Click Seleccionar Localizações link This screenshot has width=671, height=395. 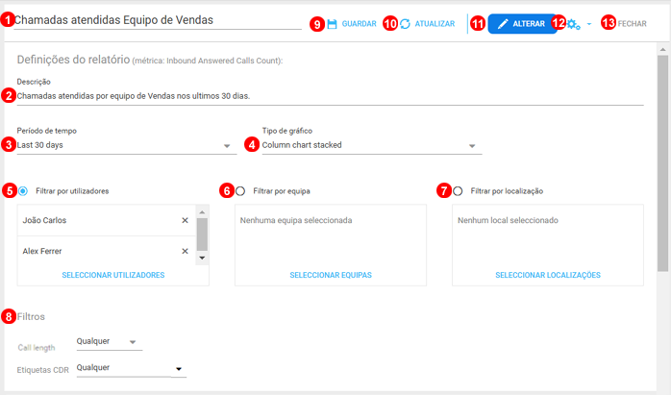[x=548, y=275]
